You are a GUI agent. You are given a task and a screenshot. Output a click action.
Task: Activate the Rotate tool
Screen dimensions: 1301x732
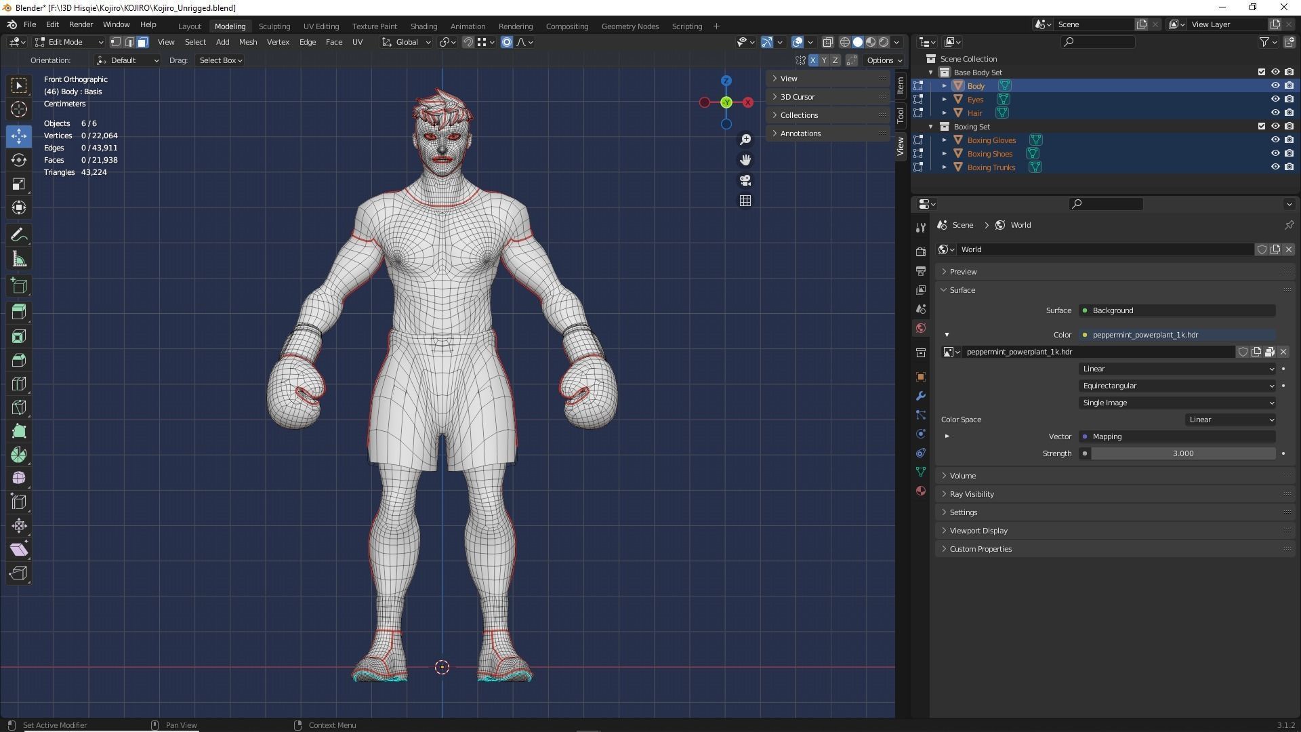pos(19,160)
